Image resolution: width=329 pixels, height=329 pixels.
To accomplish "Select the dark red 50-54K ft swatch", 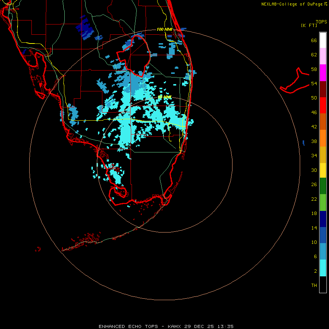I will pyautogui.click(x=323, y=89).
